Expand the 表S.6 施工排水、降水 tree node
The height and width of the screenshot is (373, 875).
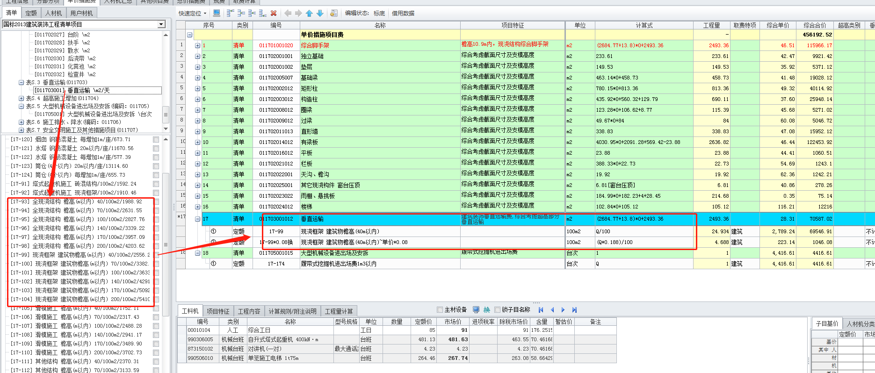(x=21, y=122)
